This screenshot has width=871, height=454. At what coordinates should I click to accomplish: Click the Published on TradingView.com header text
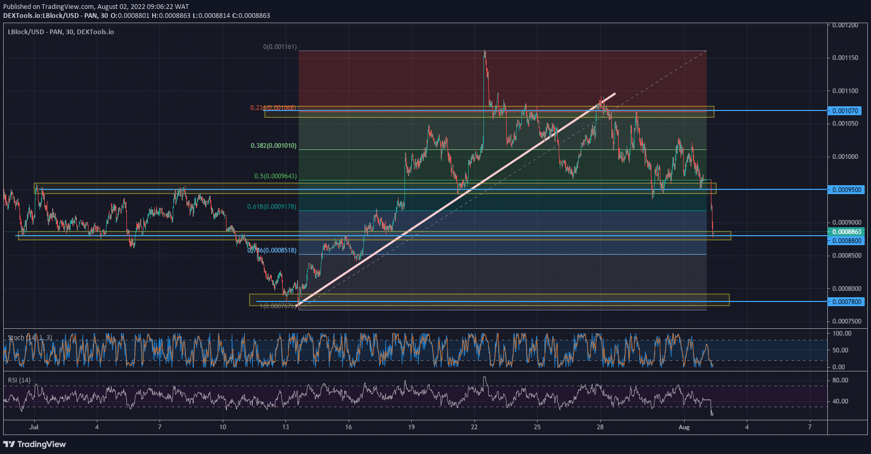(x=96, y=7)
